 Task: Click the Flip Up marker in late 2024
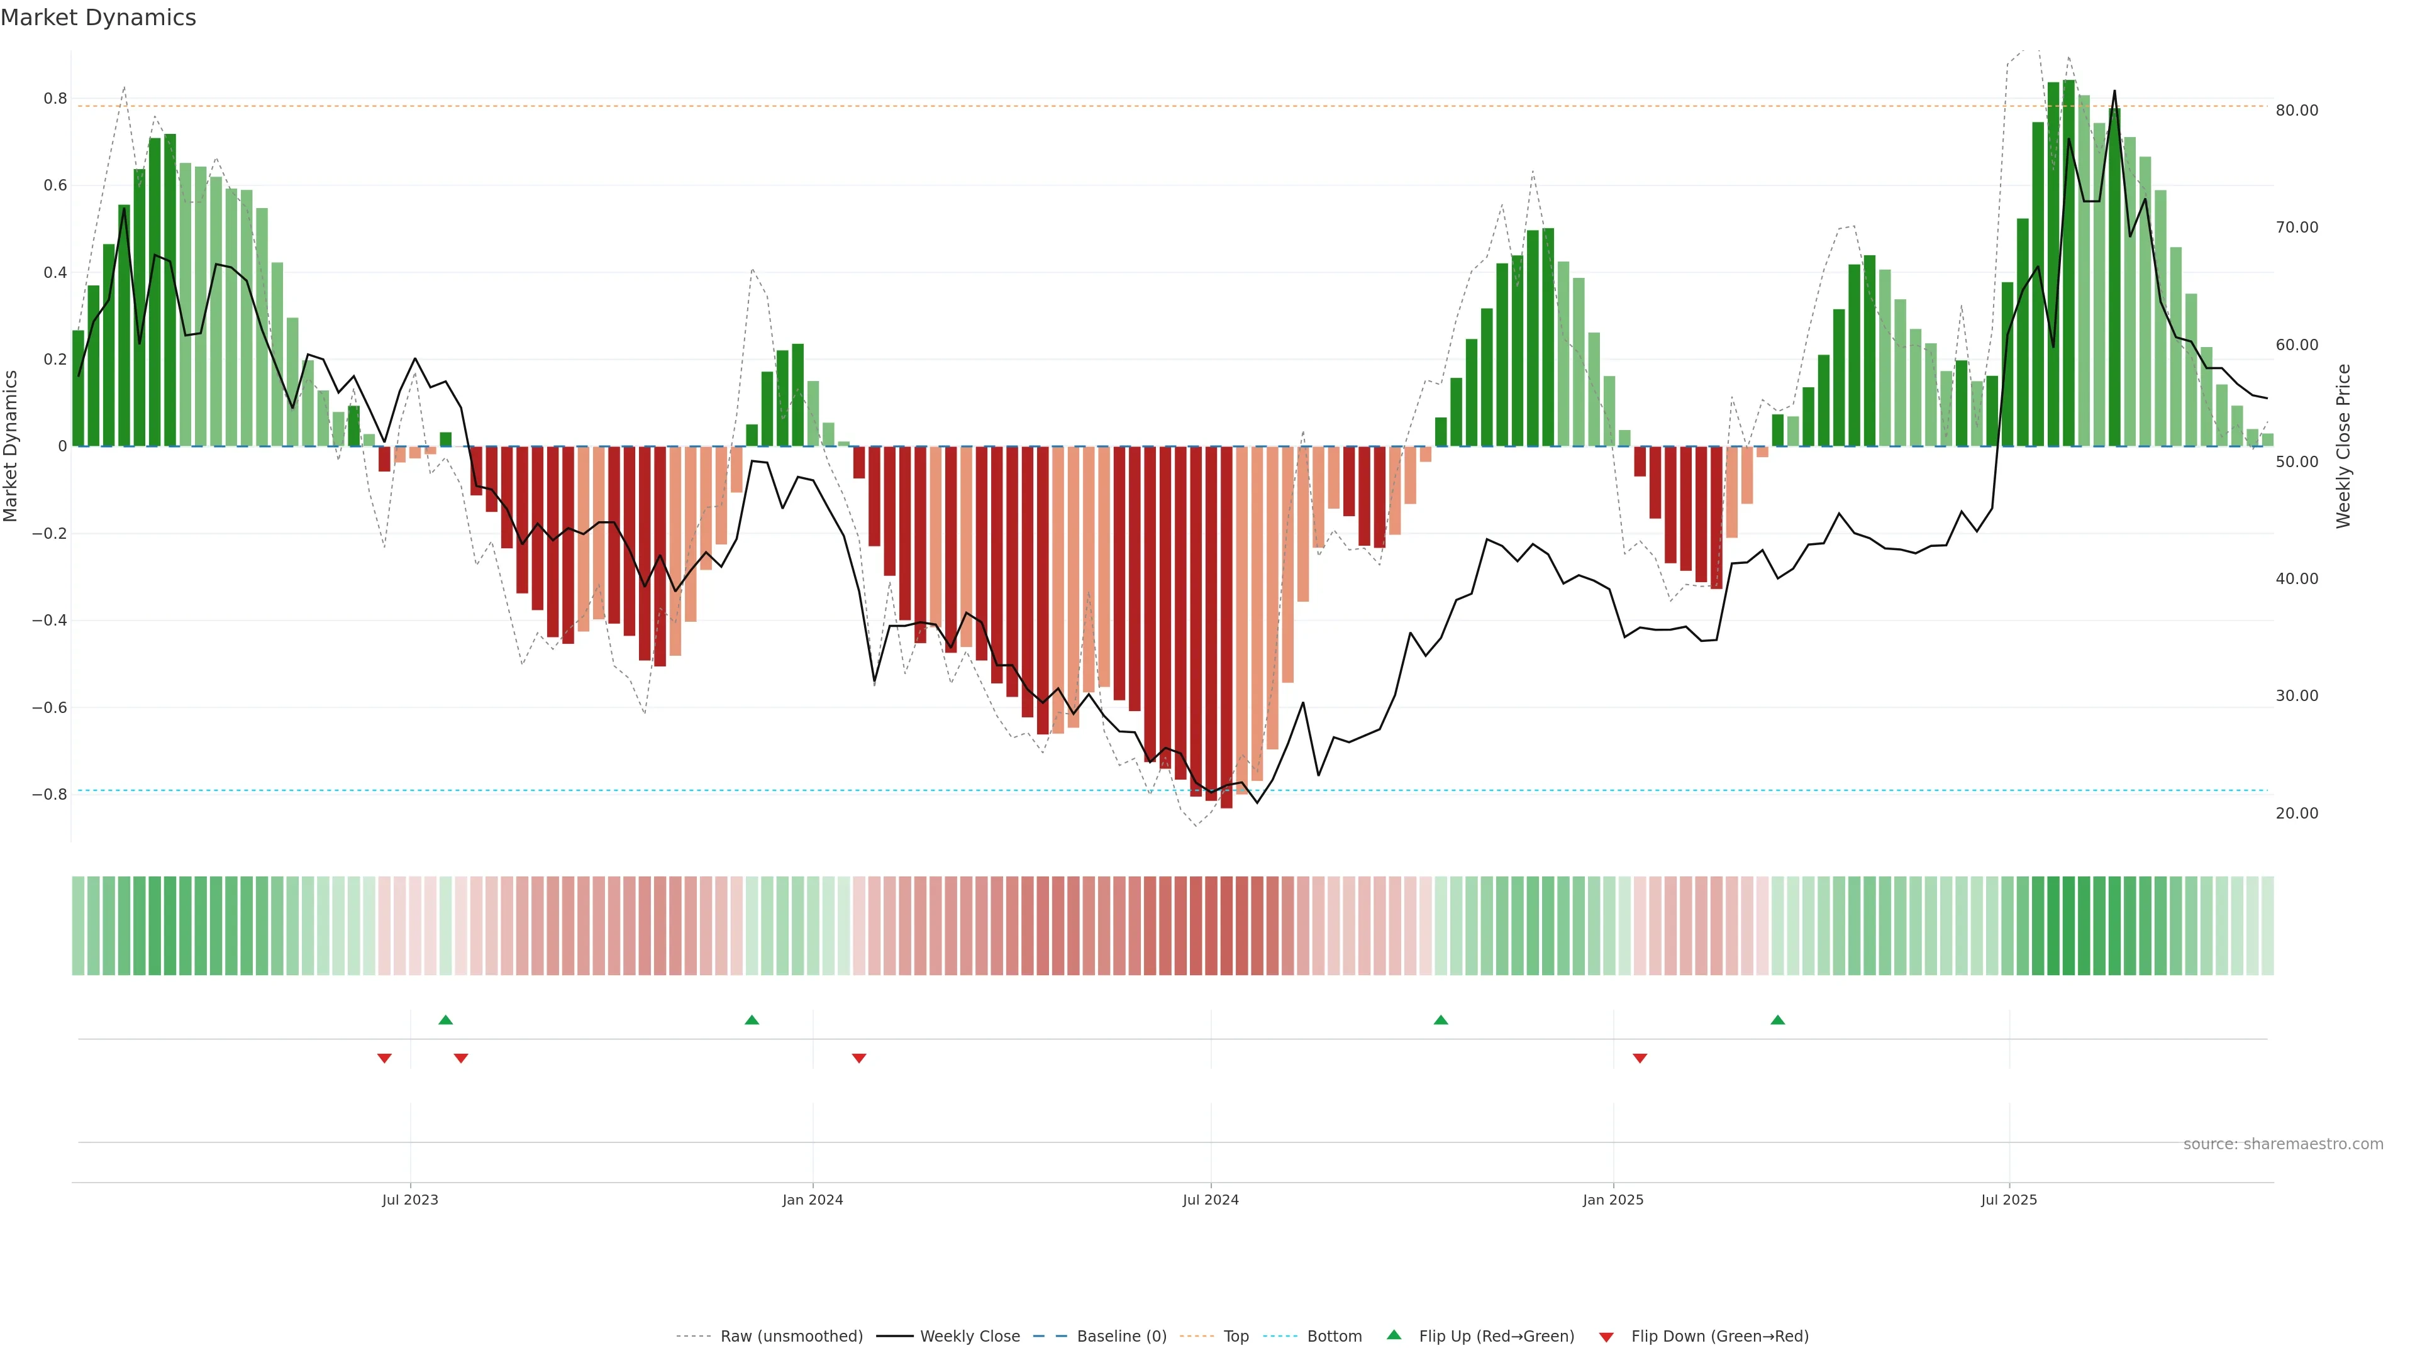point(1441,1020)
